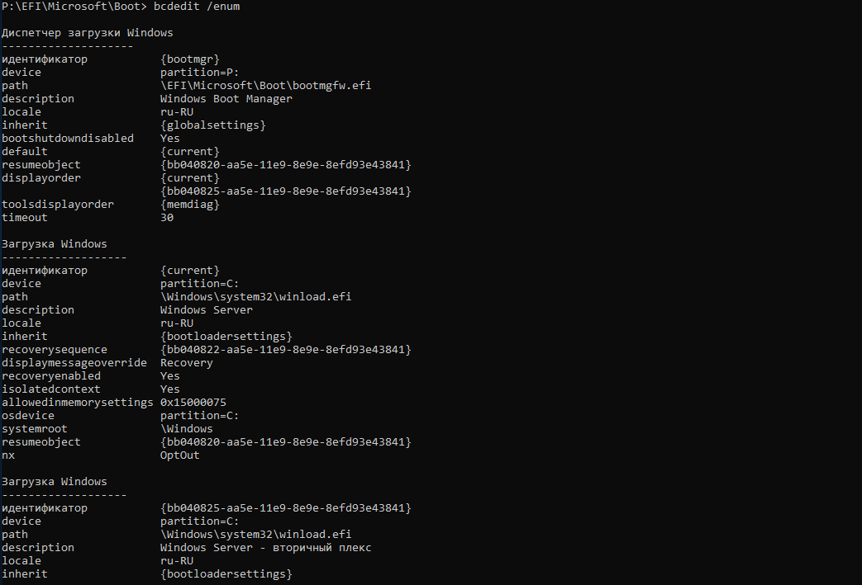Screen dimensions: 862x585
Task: Select the {memdiag} value
Action: click(190, 205)
